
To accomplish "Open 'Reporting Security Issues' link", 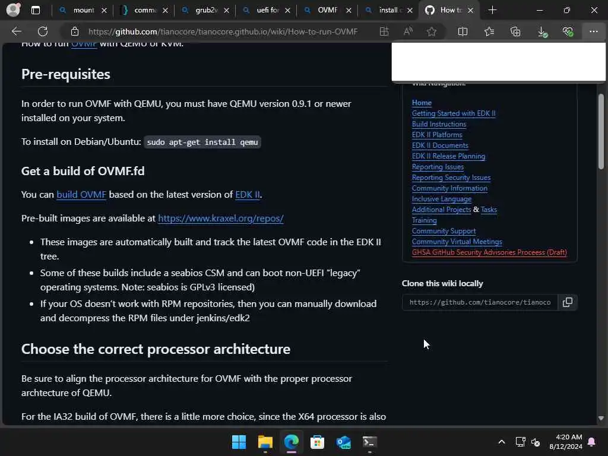I will click(451, 177).
